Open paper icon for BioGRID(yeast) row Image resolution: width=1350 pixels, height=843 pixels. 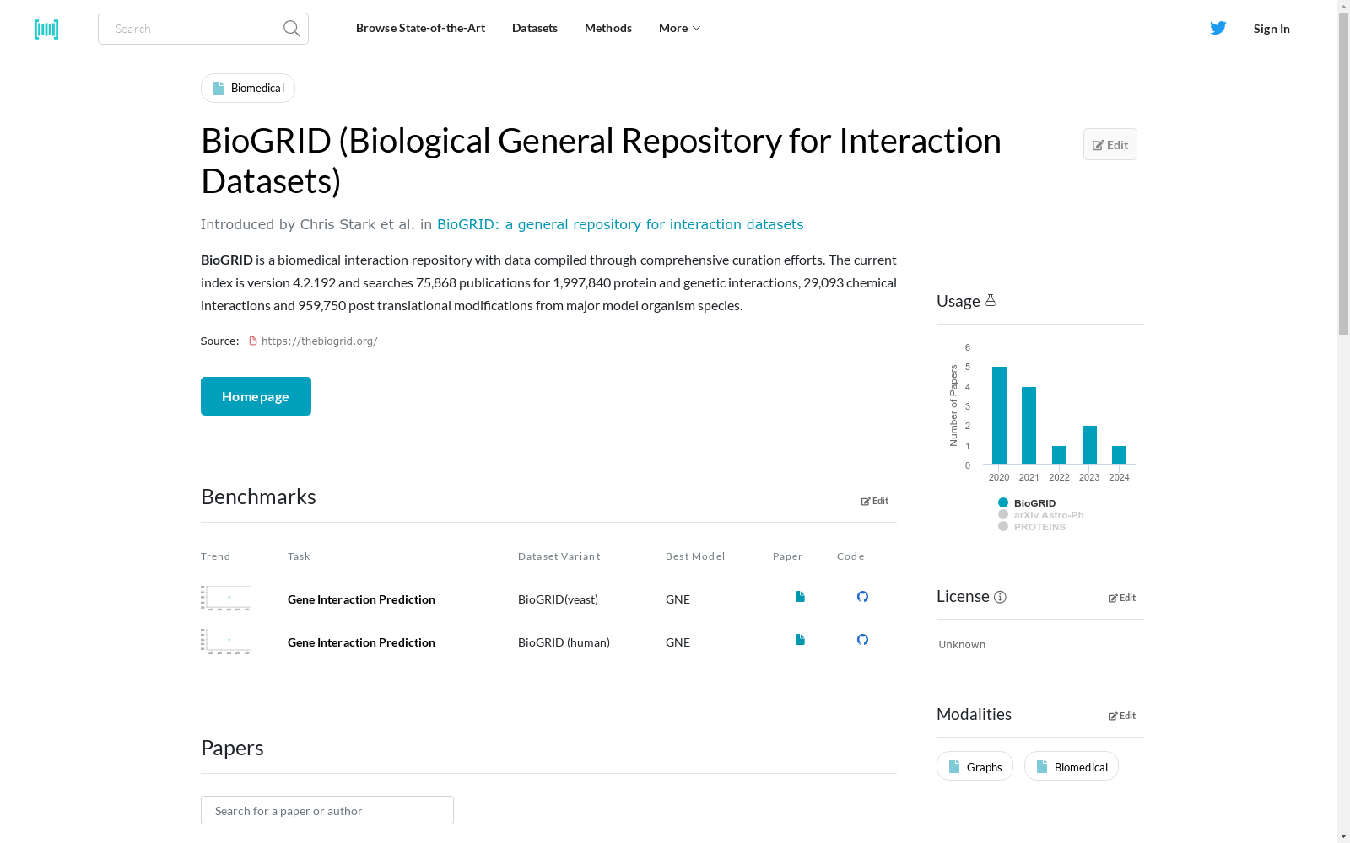coord(800,597)
